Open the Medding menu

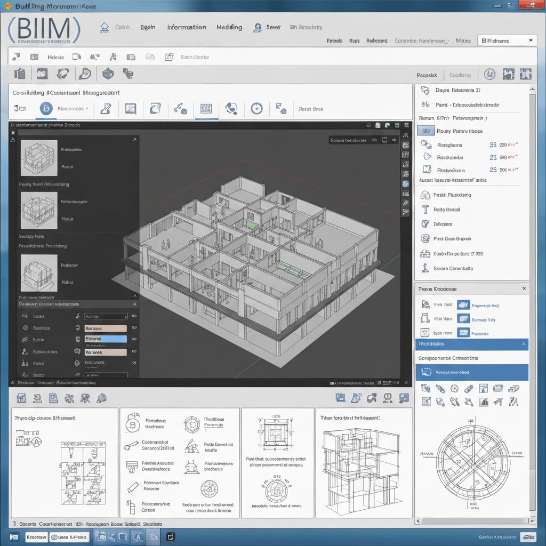(229, 27)
